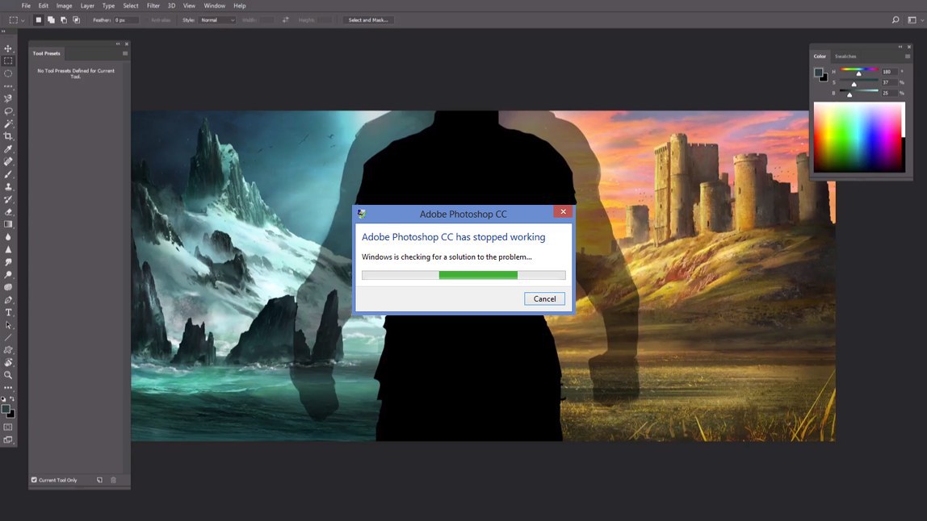927x521 pixels.
Task: Click the Hue slider in Color panel
Action: (x=859, y=70)
